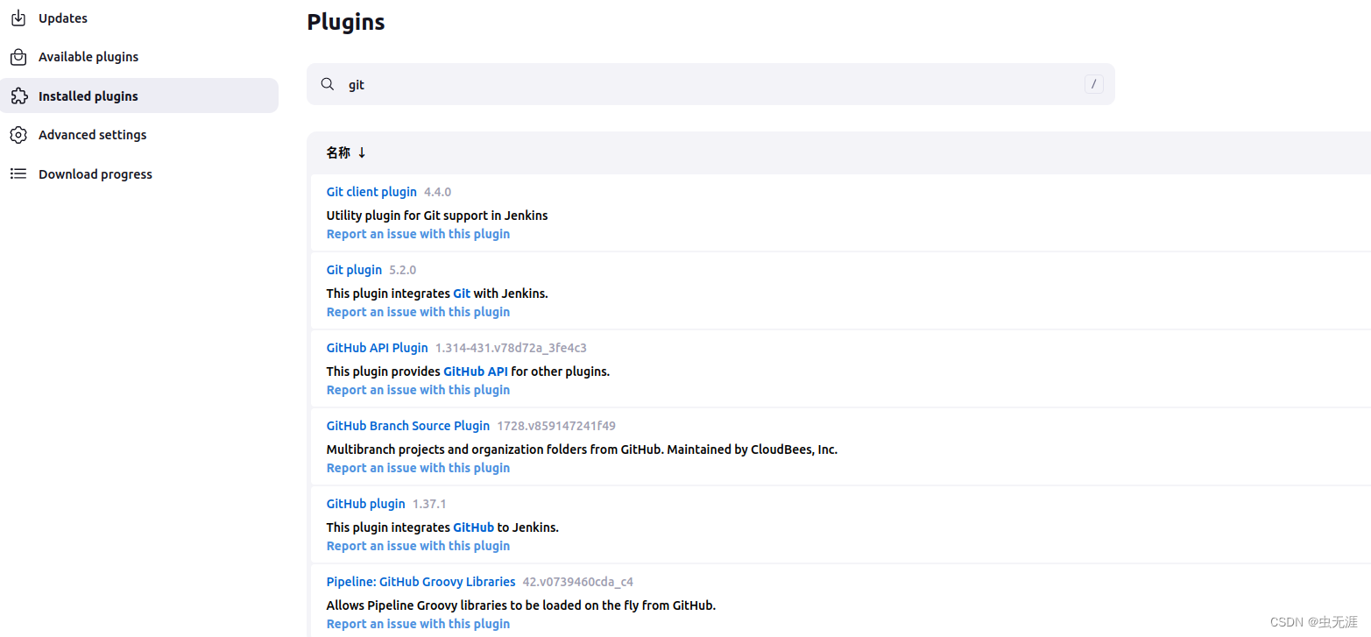
Task: Click the Plugins page heading
Action: pyautogui.click(x=346, y=22)
